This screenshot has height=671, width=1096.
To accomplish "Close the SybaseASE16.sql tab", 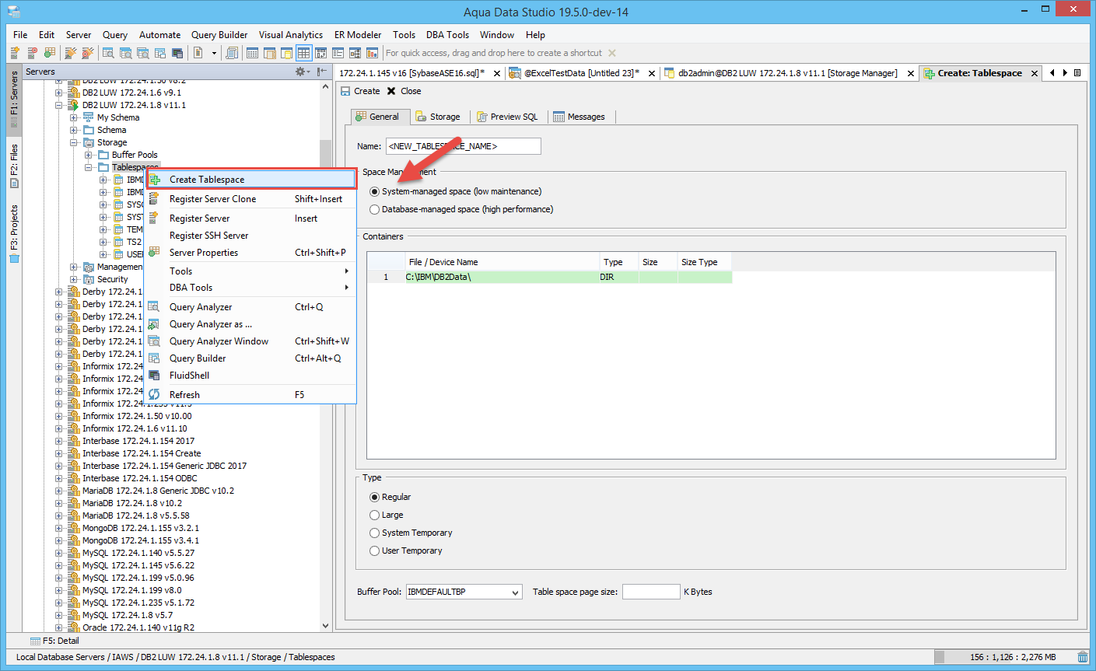I will 497,73.
